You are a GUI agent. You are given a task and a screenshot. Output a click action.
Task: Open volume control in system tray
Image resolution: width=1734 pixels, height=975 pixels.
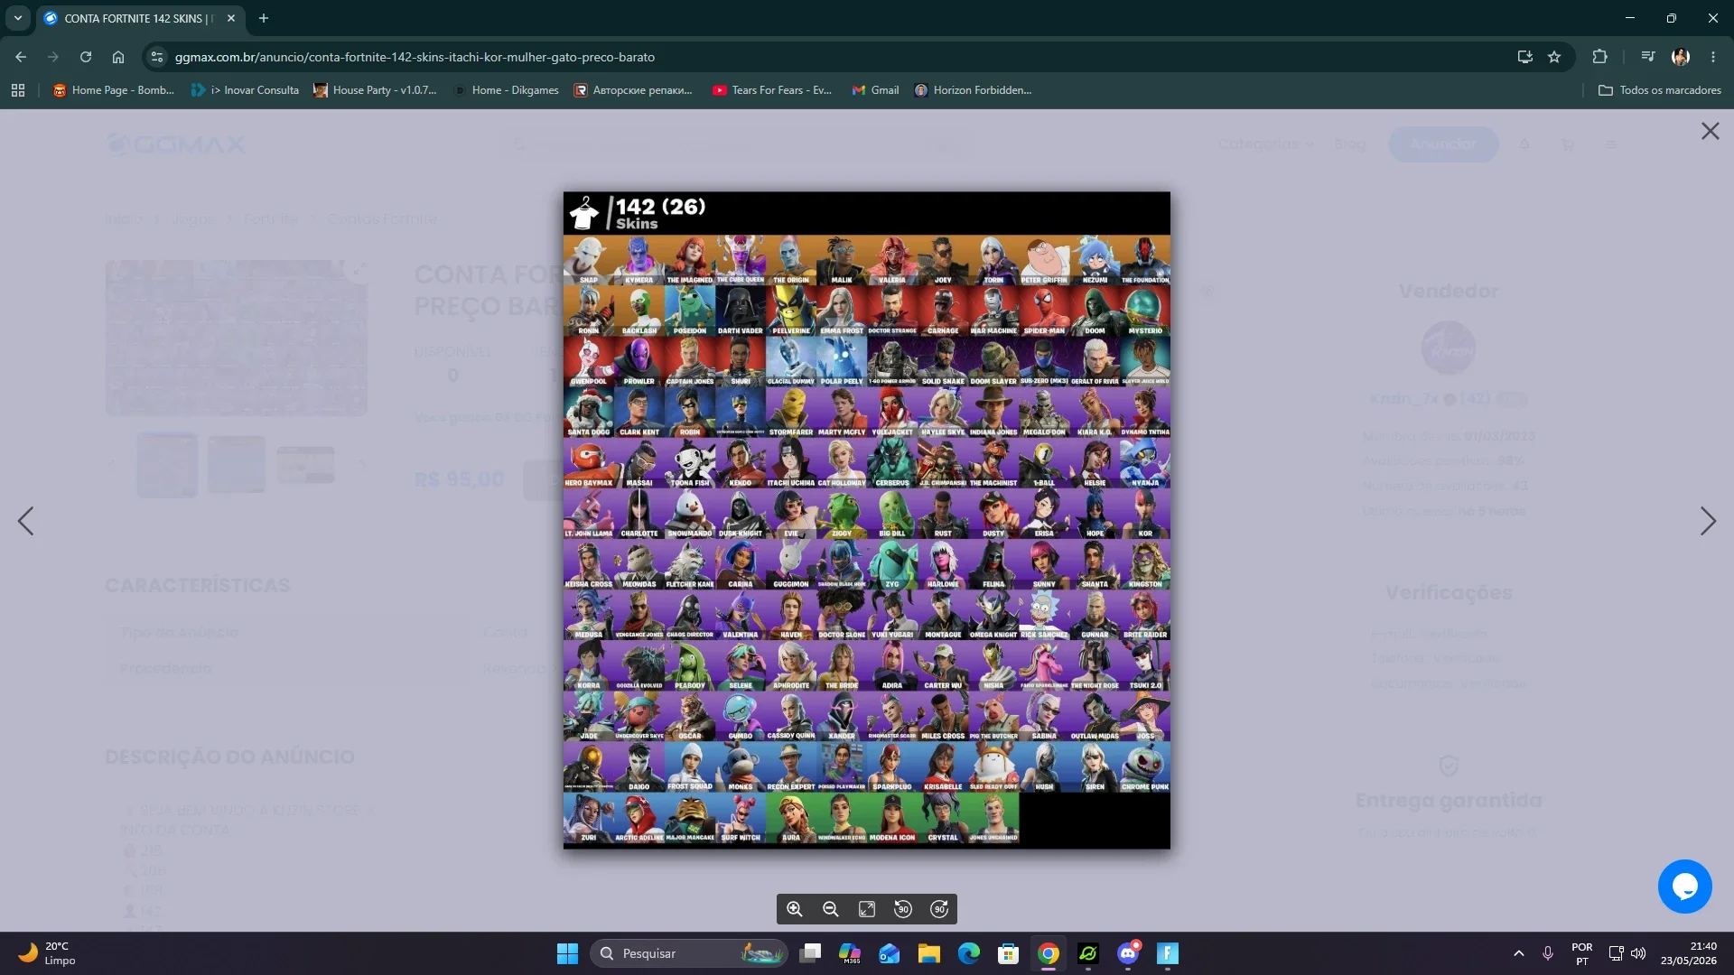tap(1638, 953)
